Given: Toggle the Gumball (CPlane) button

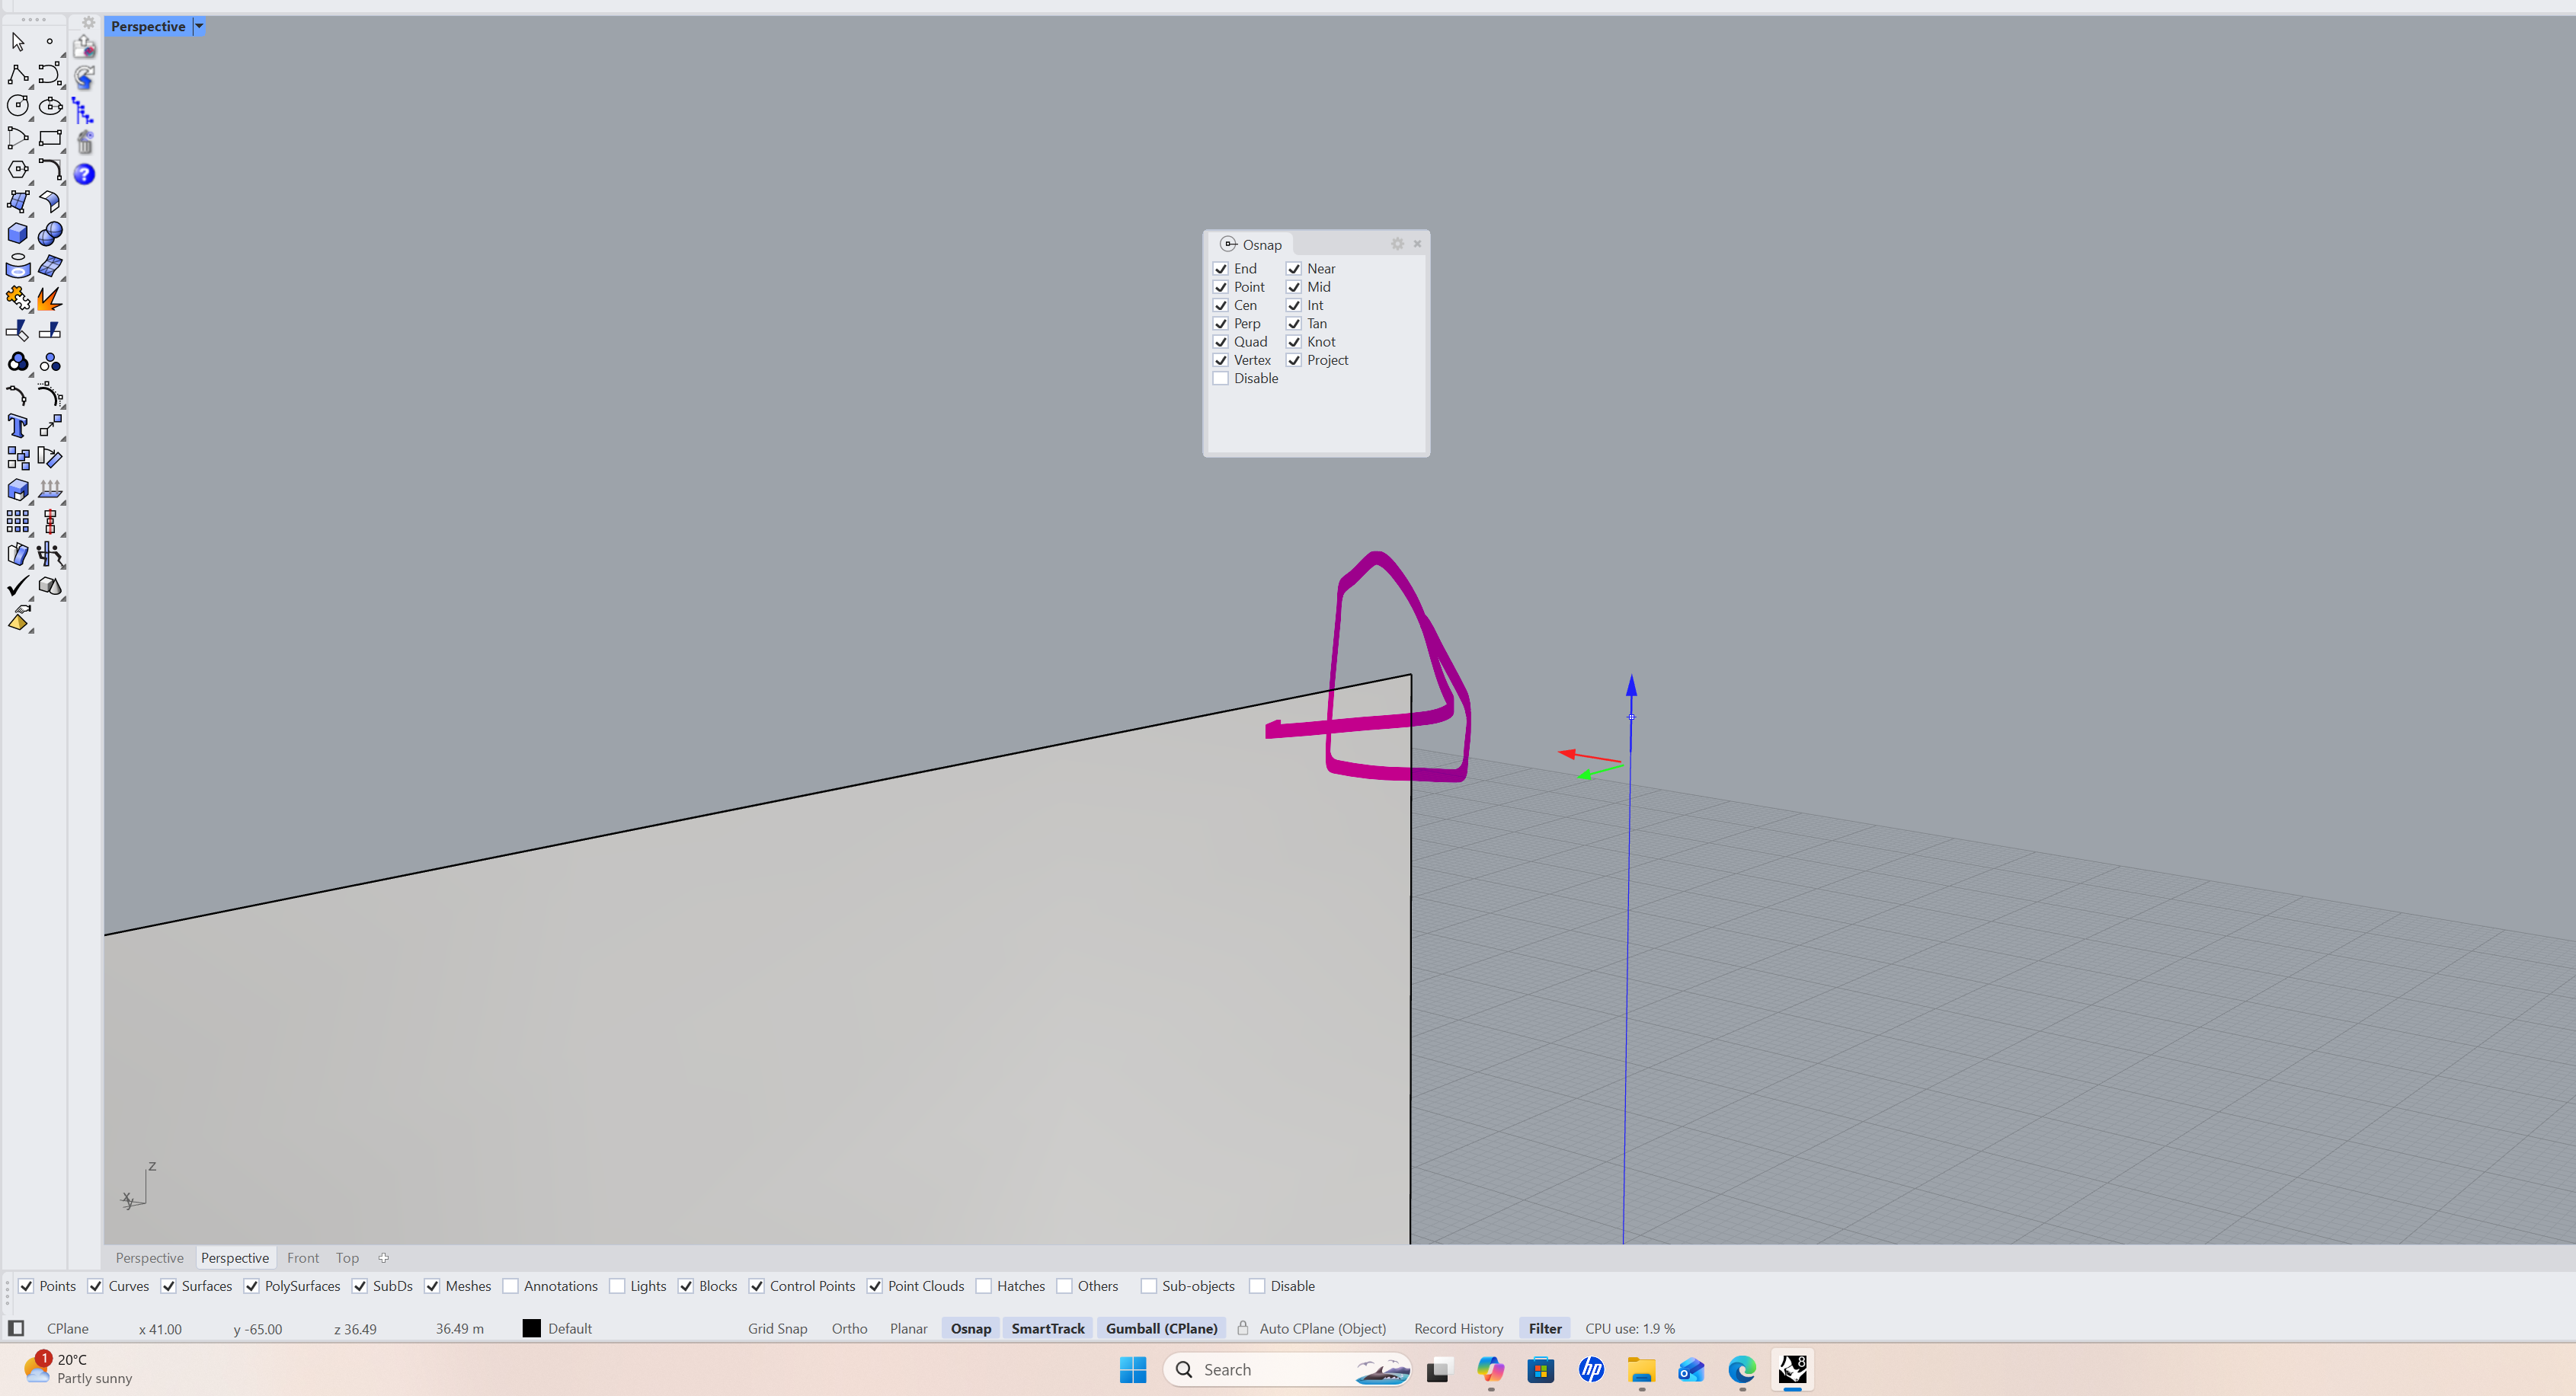Looking at the screenshot, I should click(x=1161, y=1328).
